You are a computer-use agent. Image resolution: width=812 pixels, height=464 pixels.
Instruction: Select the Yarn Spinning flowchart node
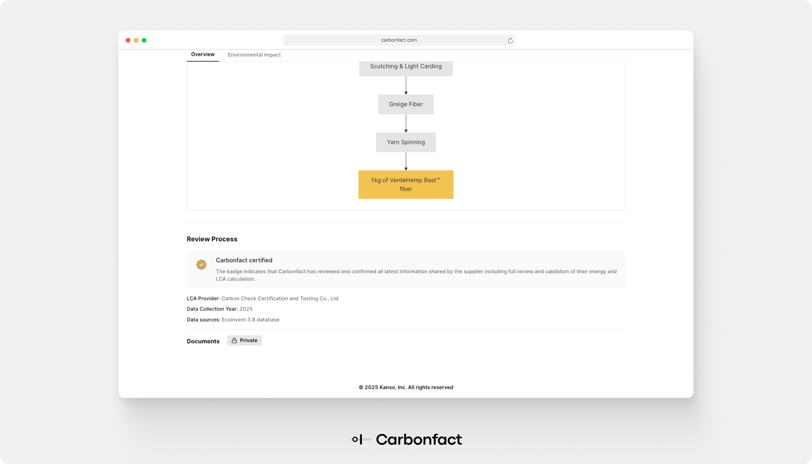coord(406,142)
